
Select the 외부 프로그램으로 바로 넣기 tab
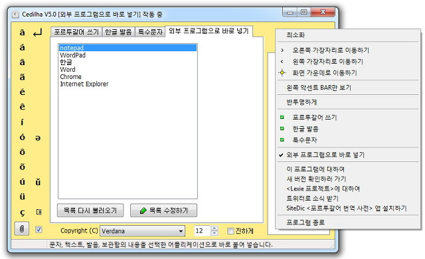(209, 31)
